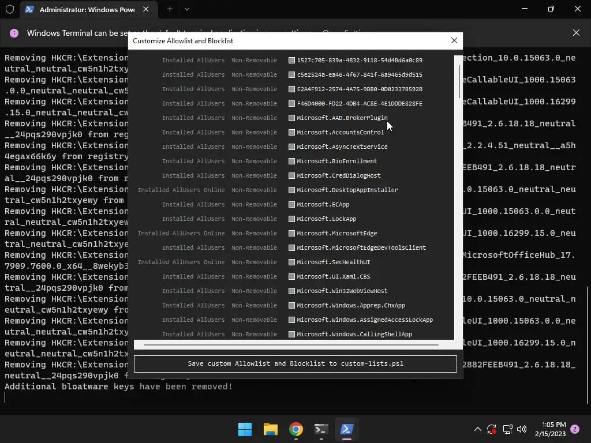This screenshot has width=591, height=443.
Task: Expand the terminal profiles dropdown arrow
Action: [x=187, y=9]
